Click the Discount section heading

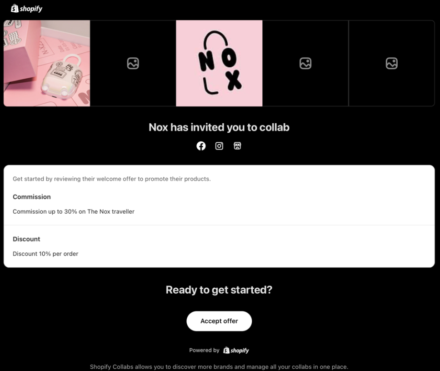[26, 239]
